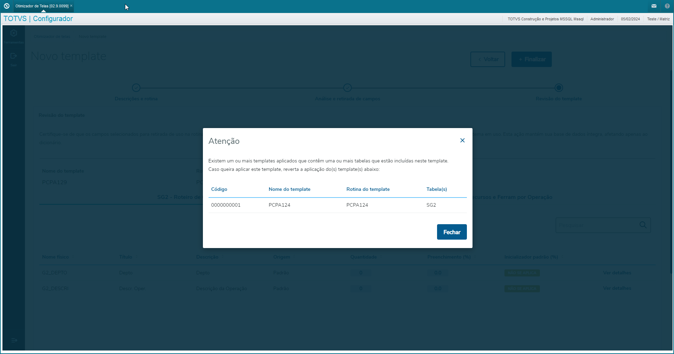The image size is (674, 354).
Task: Click the Teste / Matriz branch label
Action: [658, 19]
